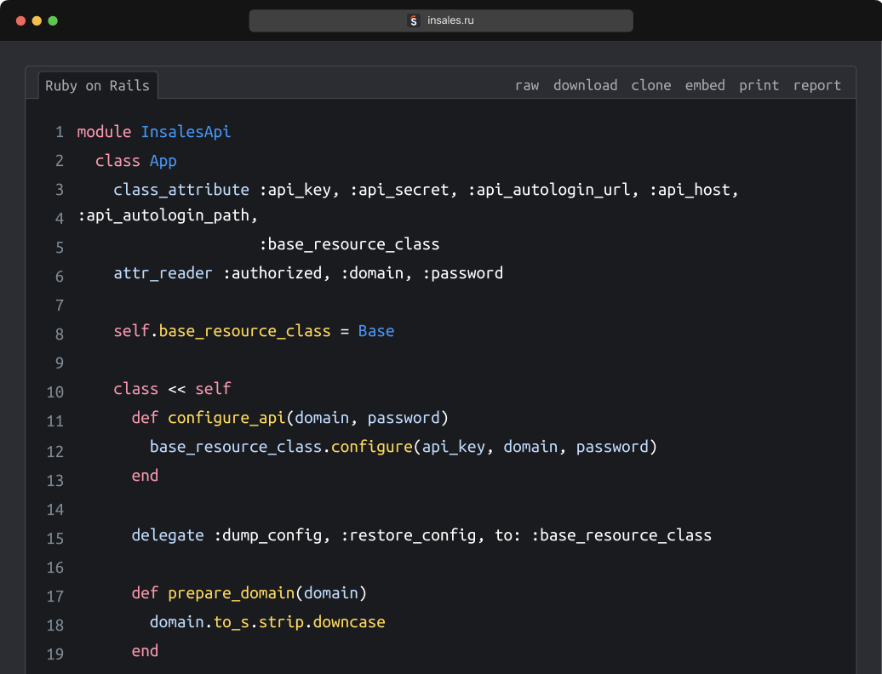882x674 pixels.
Task: Click line number 1 in the gutter
Action: [x=59, y=132]
